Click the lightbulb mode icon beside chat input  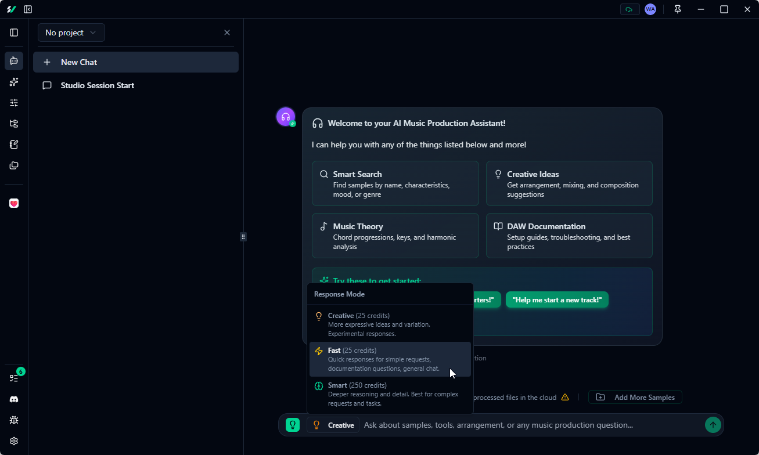point(292,424)
